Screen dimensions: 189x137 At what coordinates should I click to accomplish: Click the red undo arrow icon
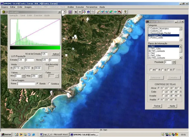[120, 12]
